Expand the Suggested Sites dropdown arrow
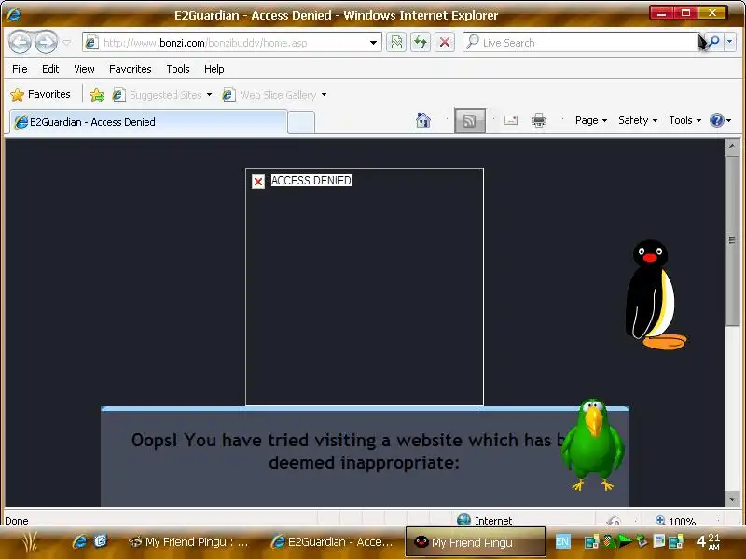This screenshot has width=746, height=559. point(209,95)
